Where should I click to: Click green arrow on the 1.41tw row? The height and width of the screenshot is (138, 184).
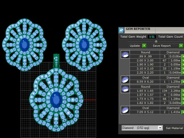tap(183, 112)
